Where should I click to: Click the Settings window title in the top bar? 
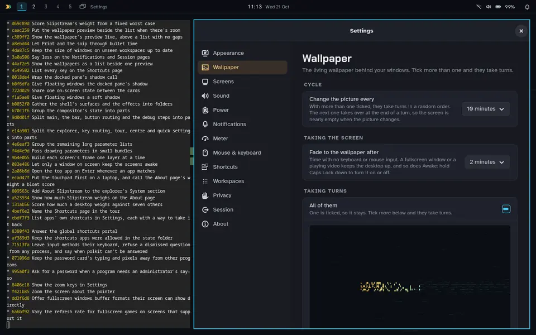coord(99,7)
